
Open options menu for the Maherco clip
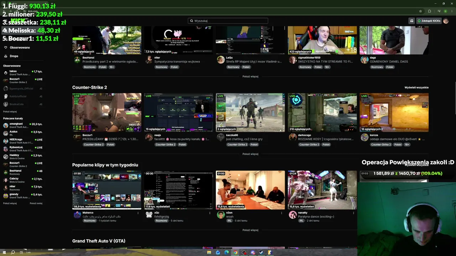138,213
